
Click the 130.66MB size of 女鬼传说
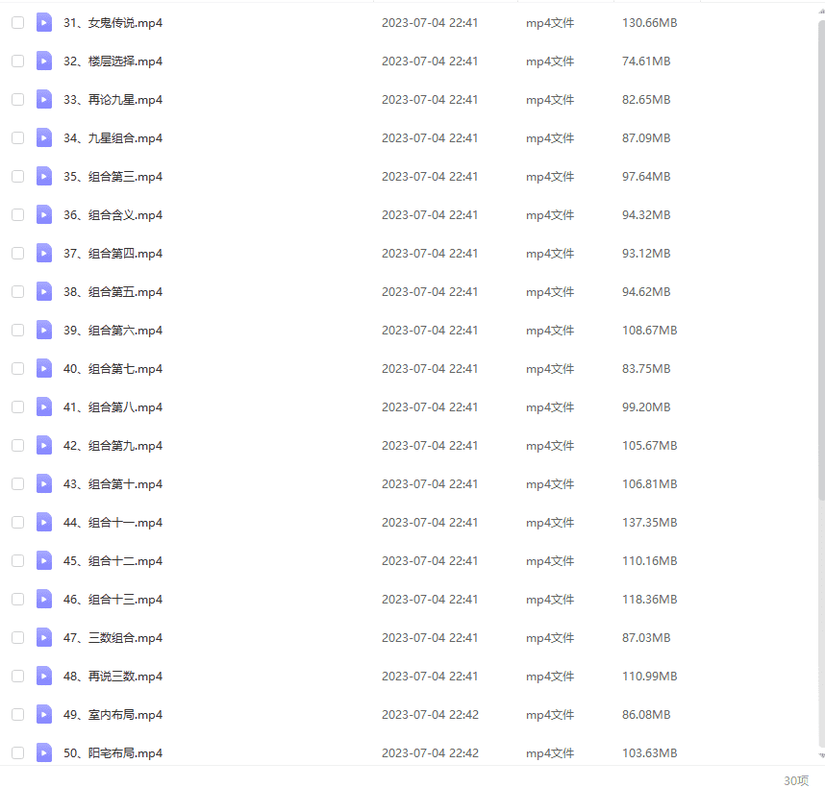tap(649, 23)
